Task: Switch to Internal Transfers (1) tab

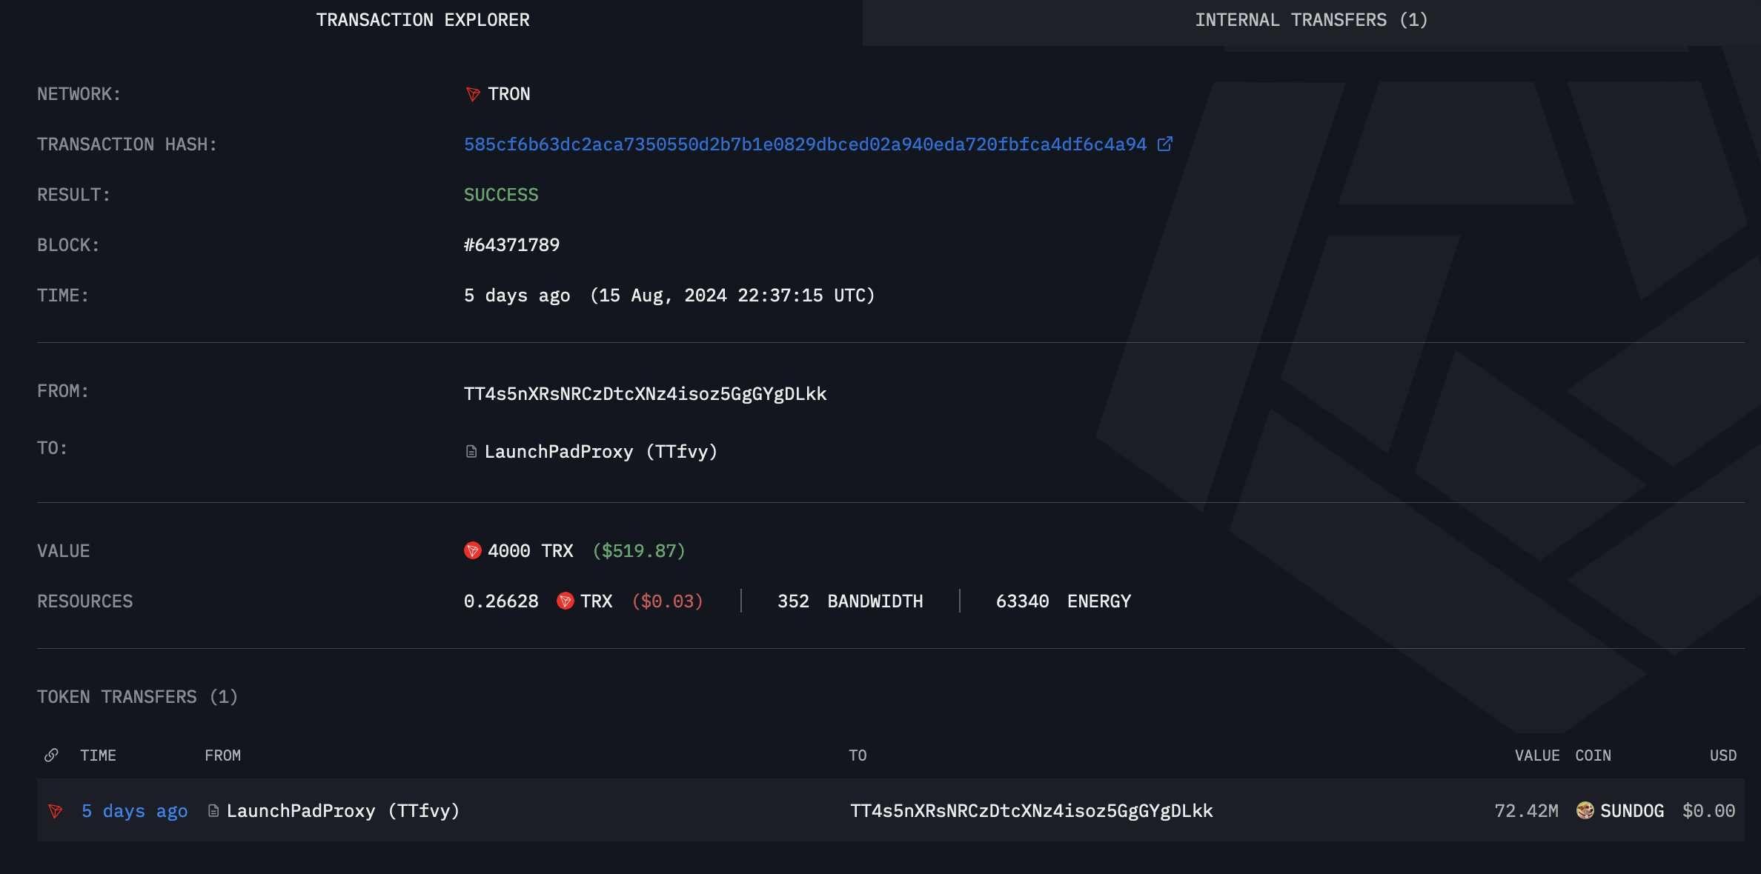Action: [1310, 21]
